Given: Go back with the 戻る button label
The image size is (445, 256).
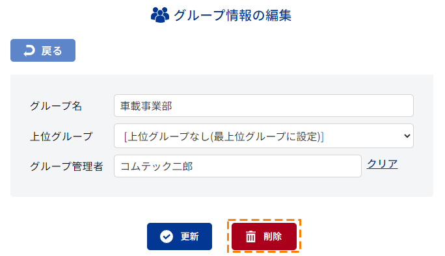Looking at the screenshot, I should tap(51, 51).
